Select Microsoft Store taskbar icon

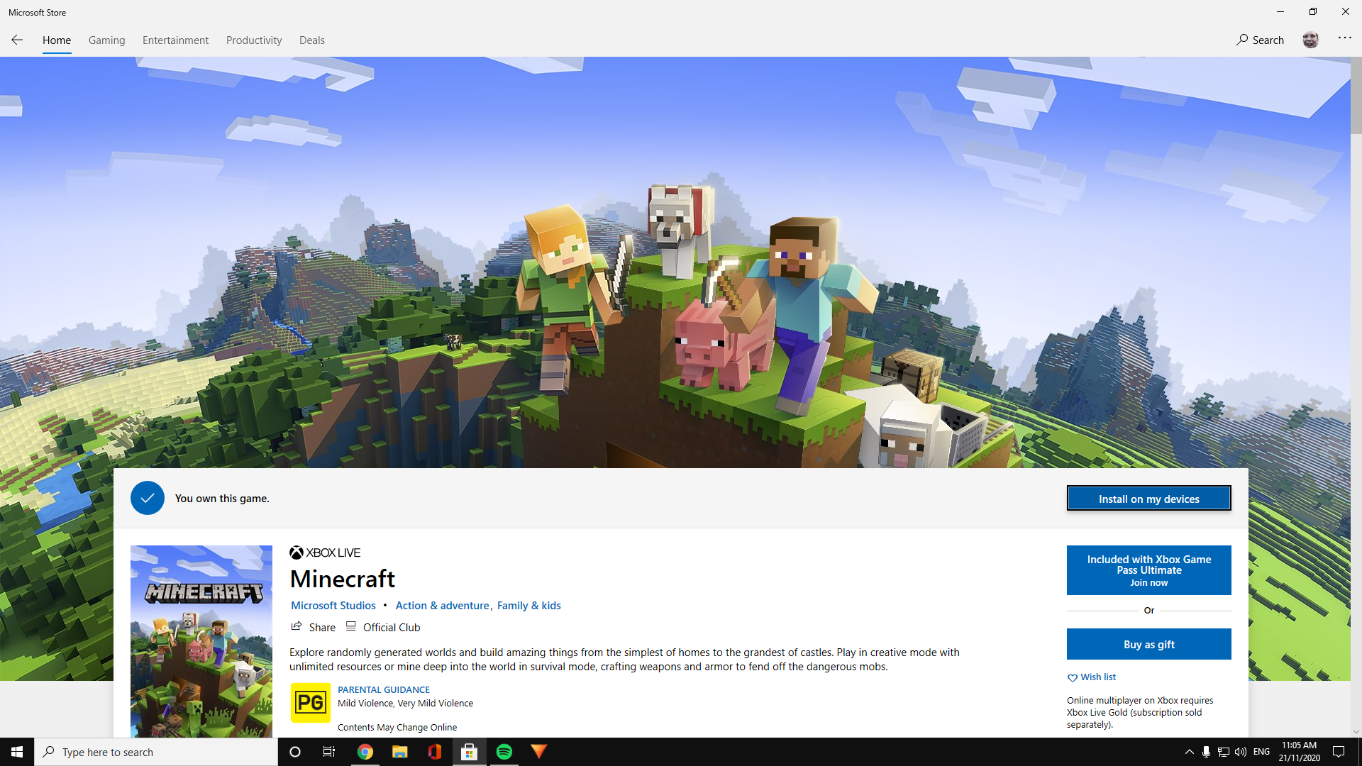point(470,752)
